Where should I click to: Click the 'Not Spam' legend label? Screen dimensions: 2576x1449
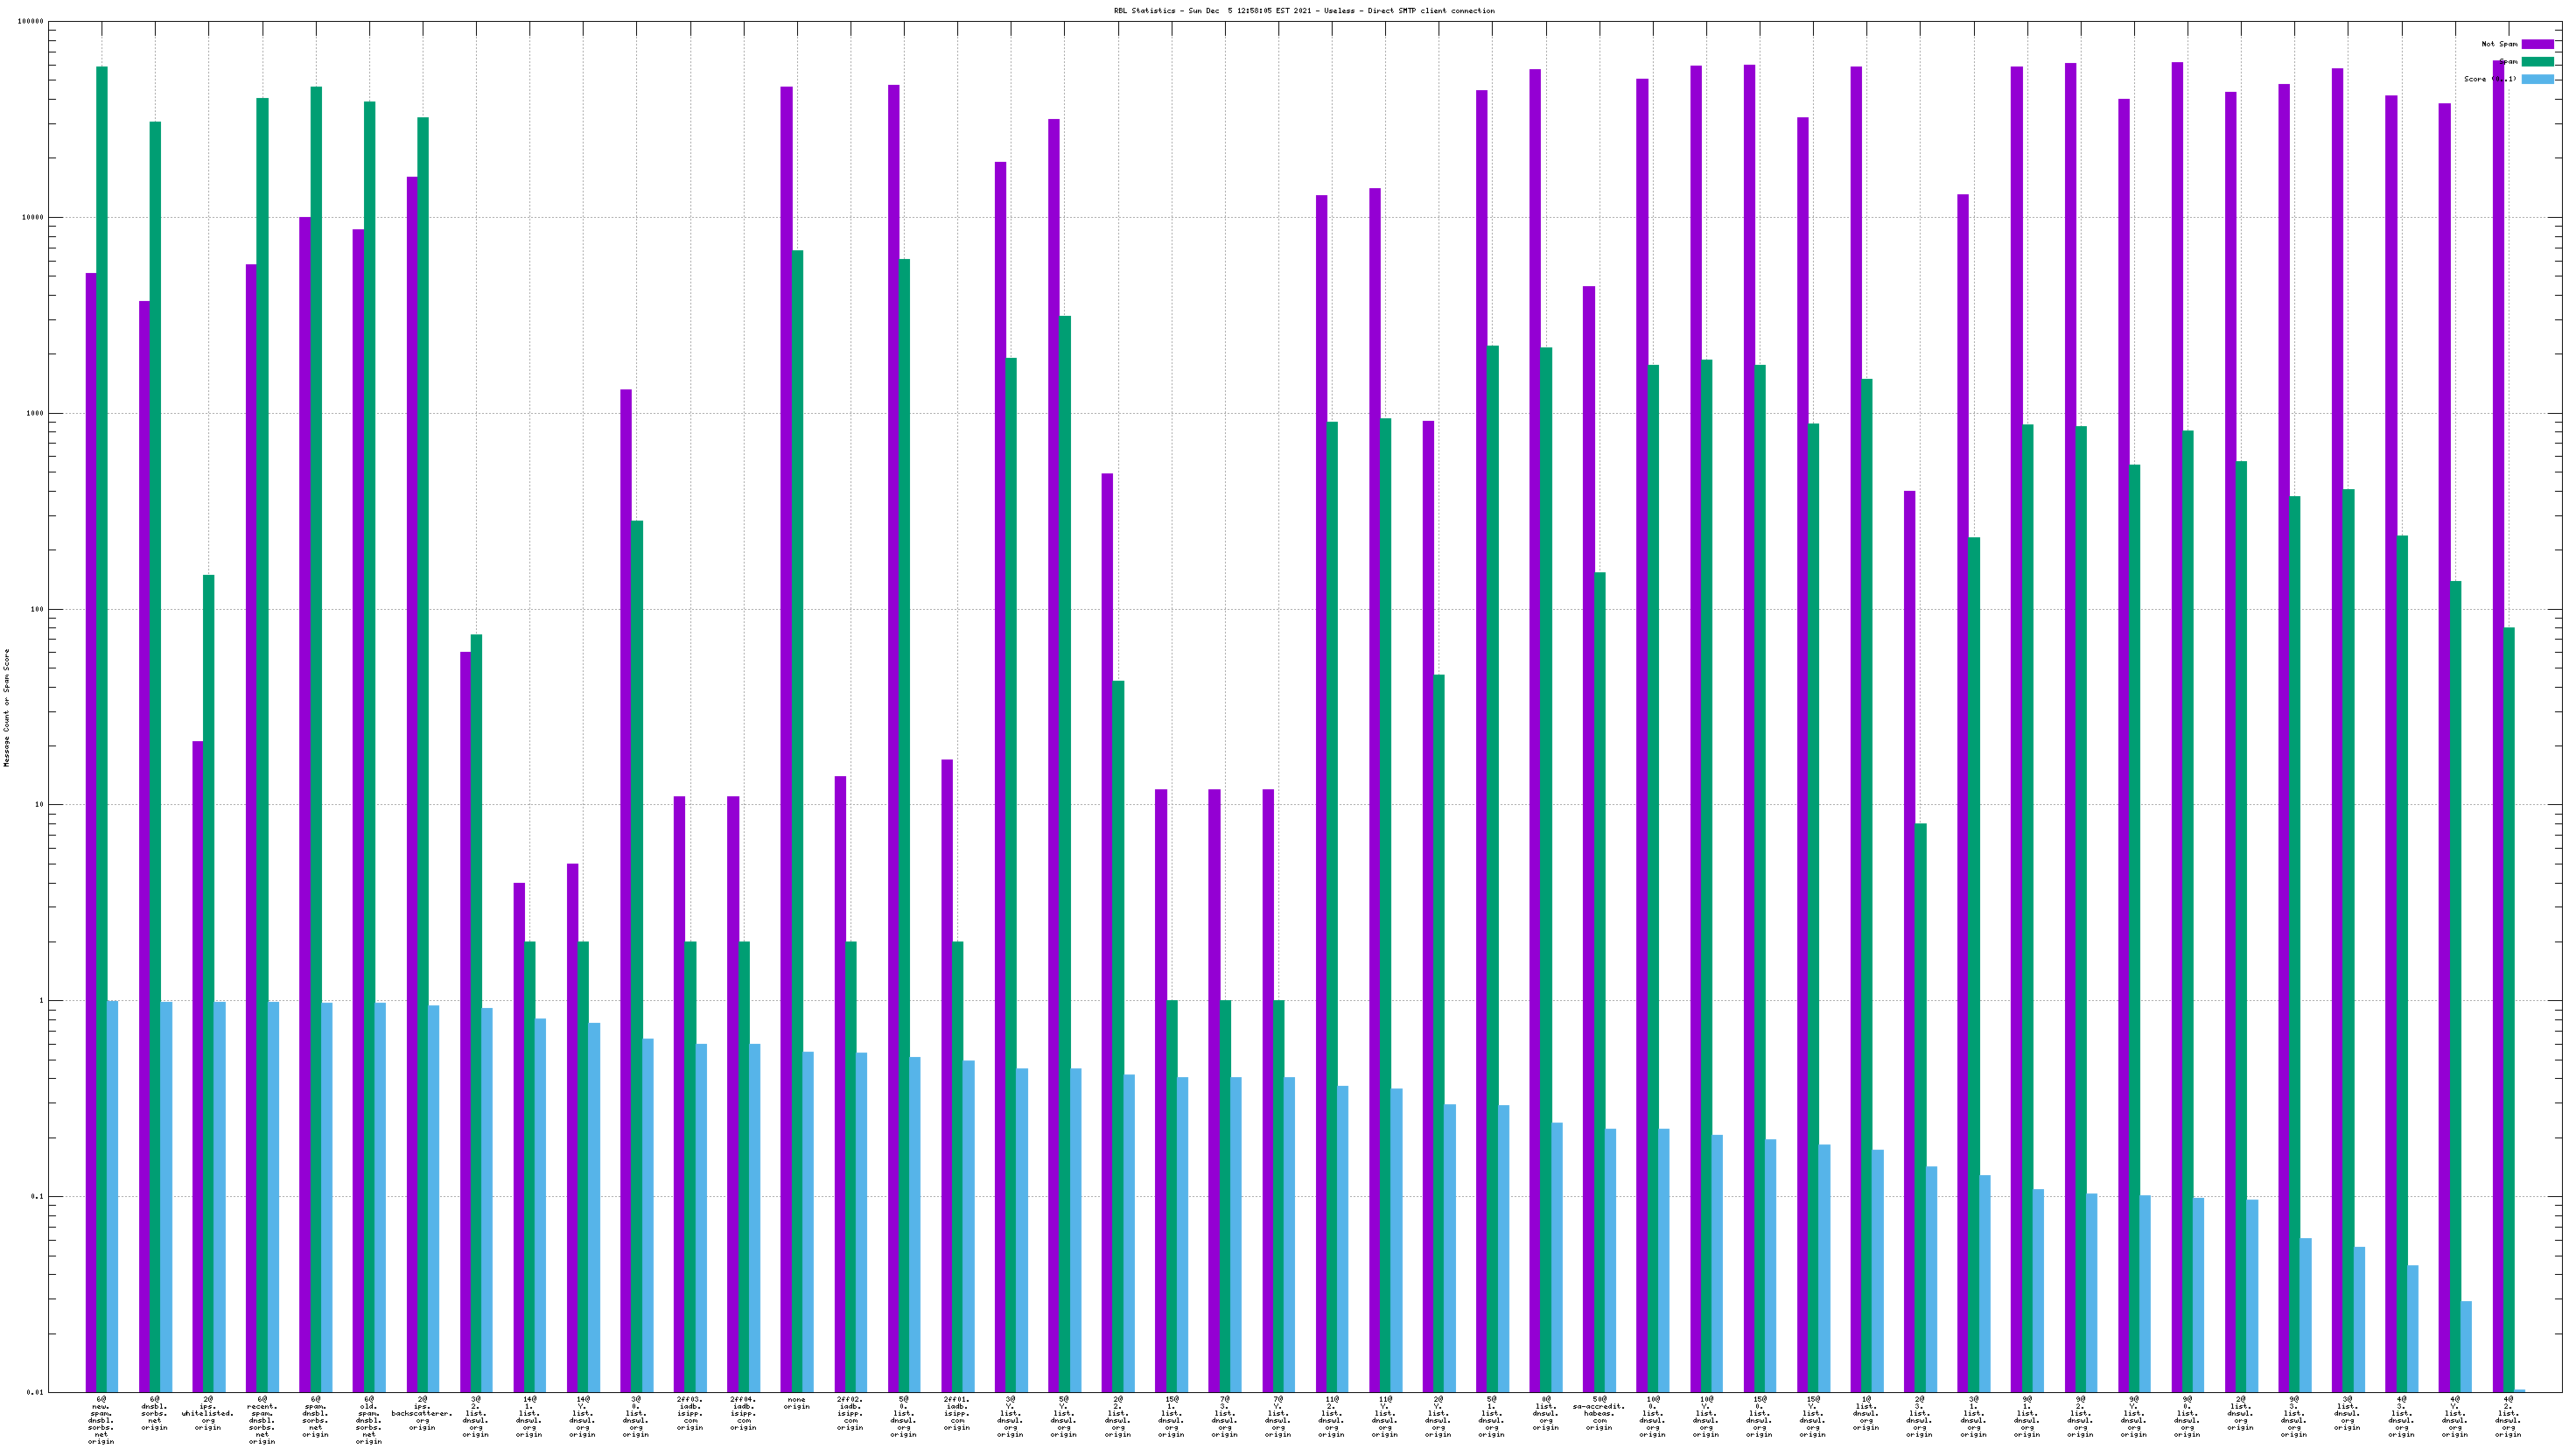click(x=2499, y=44)
